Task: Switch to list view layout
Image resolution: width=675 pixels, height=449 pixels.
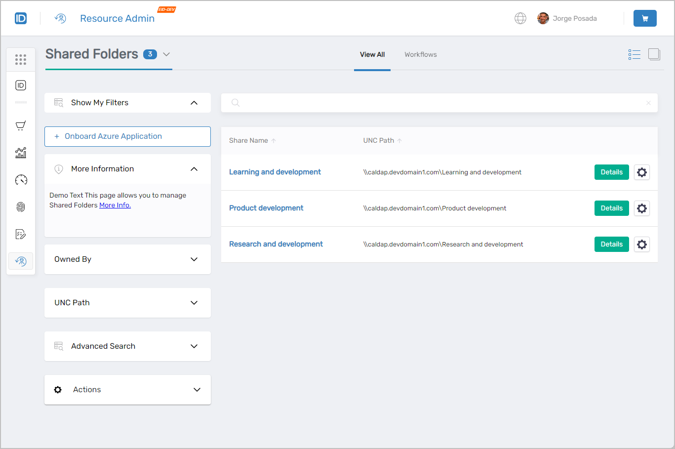Action: 635,54
